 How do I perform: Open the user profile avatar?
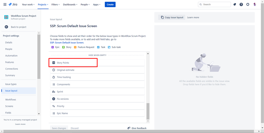click(255, 4)
